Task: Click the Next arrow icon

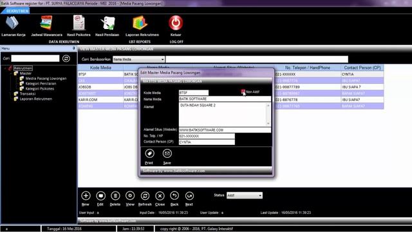Action: pos(189,196)
